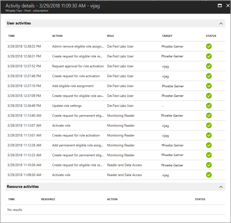Screen dimensions: 231x223
Task: Click status icon for Reader and Data Access 11:10:36 row
Action: coord(209,165)
